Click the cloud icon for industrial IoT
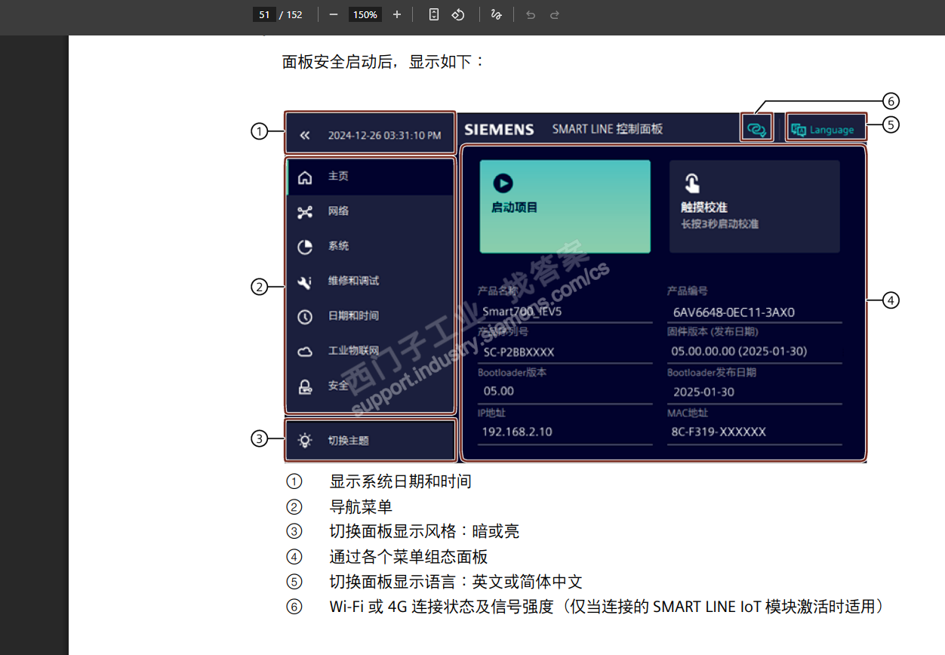 click(305, 352)
